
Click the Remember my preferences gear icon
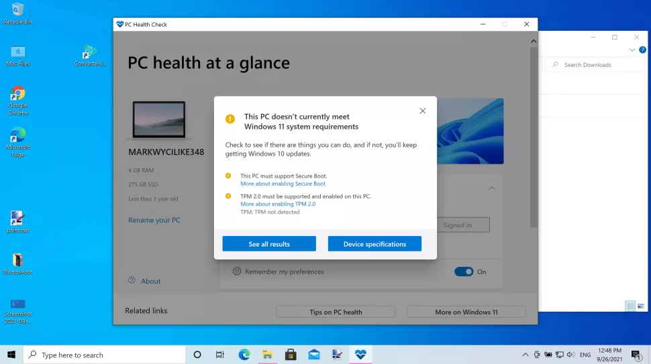click(237, 271)
